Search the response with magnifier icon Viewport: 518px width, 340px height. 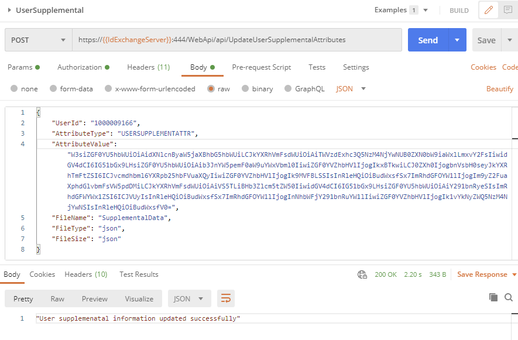pos(509,297)
